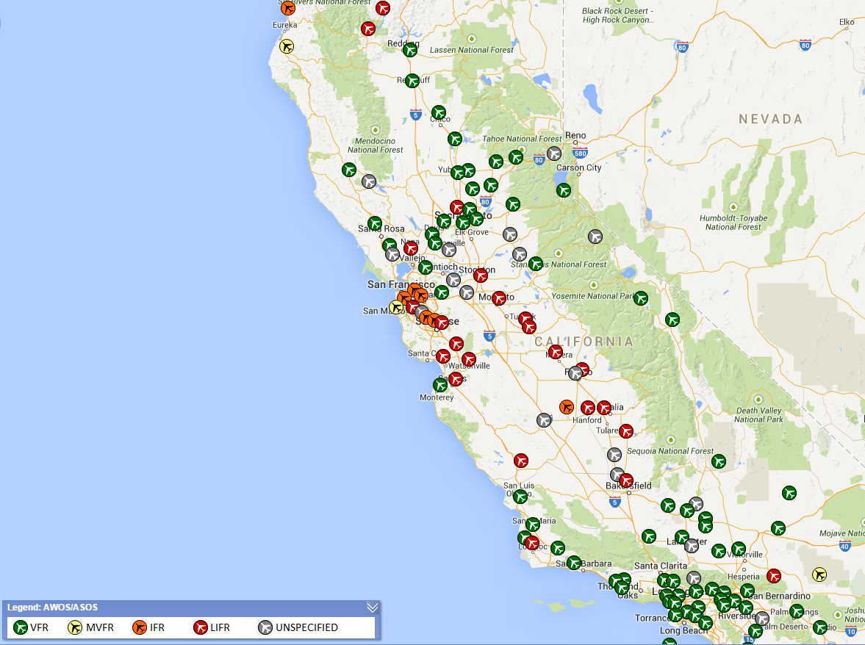
Task: Click the green VFR marker at Santa Rosa
Action: [375, 223]
